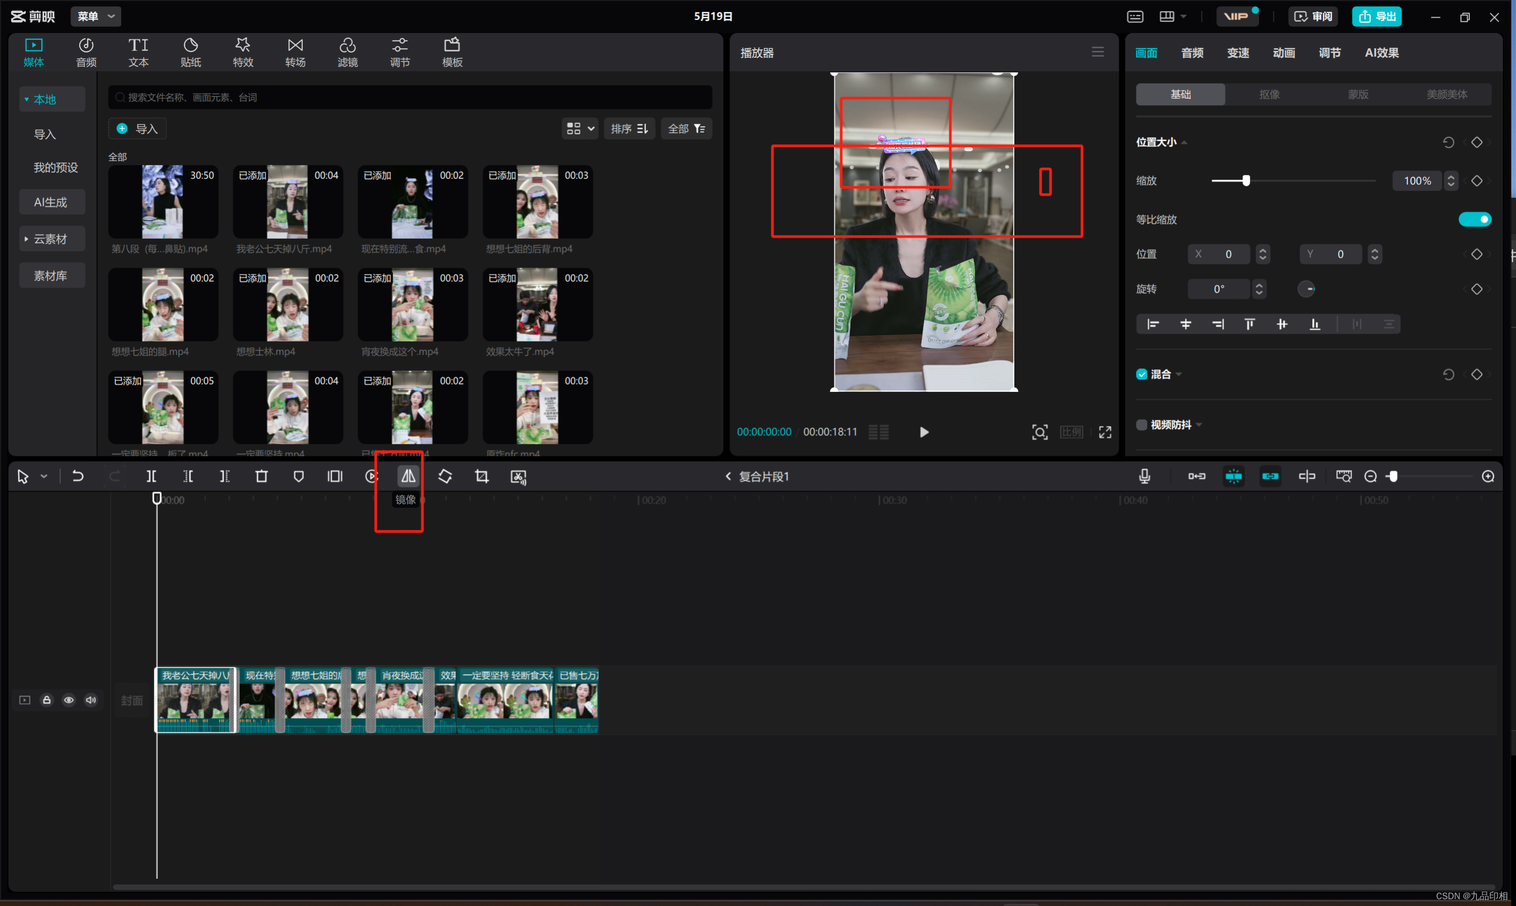
Task: Click the delete trash icon
Action: coord(261,476)
